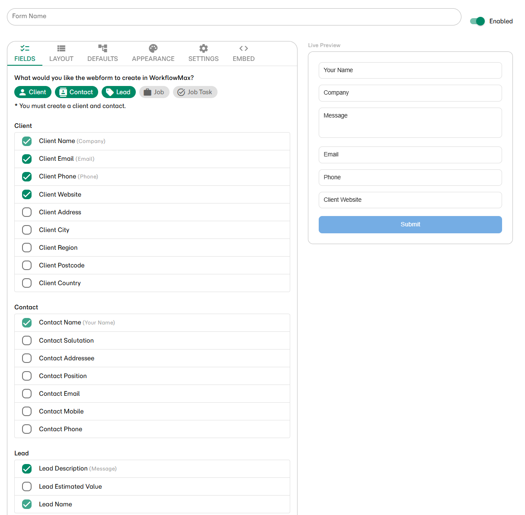The image size is (525, 515).
Task: Click the contact card icon on Contact pill
Action: tap(63, 92)
